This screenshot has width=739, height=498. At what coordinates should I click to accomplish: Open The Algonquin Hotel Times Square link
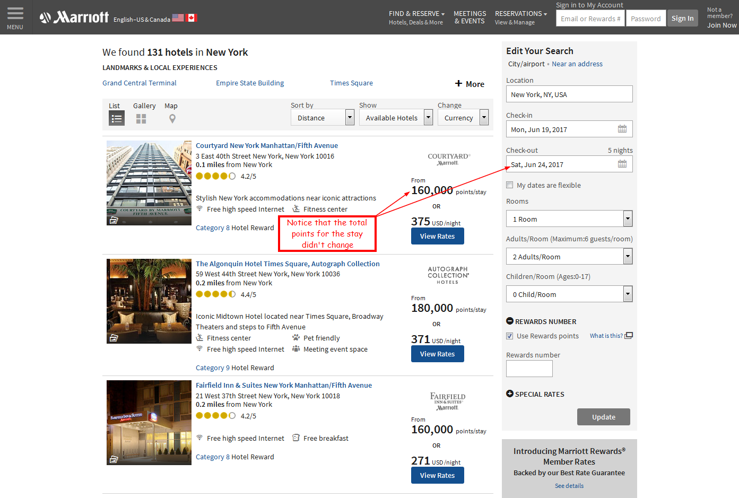(x=288, y=264)
